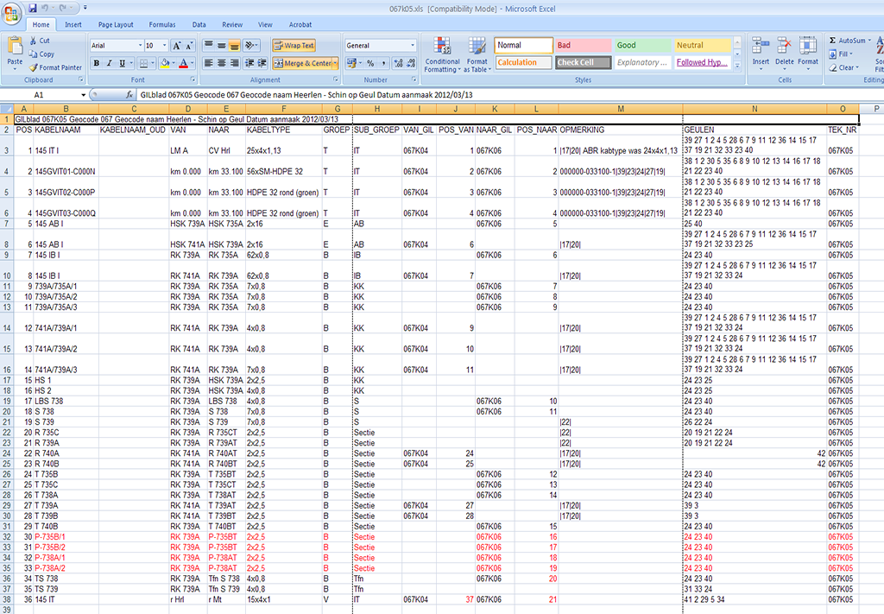884x614 pixels.
Task: Apply the Good cell style
Action: (642, 46)
